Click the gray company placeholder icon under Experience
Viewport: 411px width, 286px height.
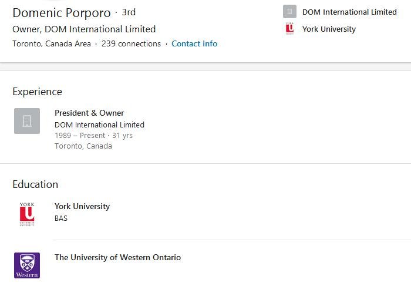point(27,121)
